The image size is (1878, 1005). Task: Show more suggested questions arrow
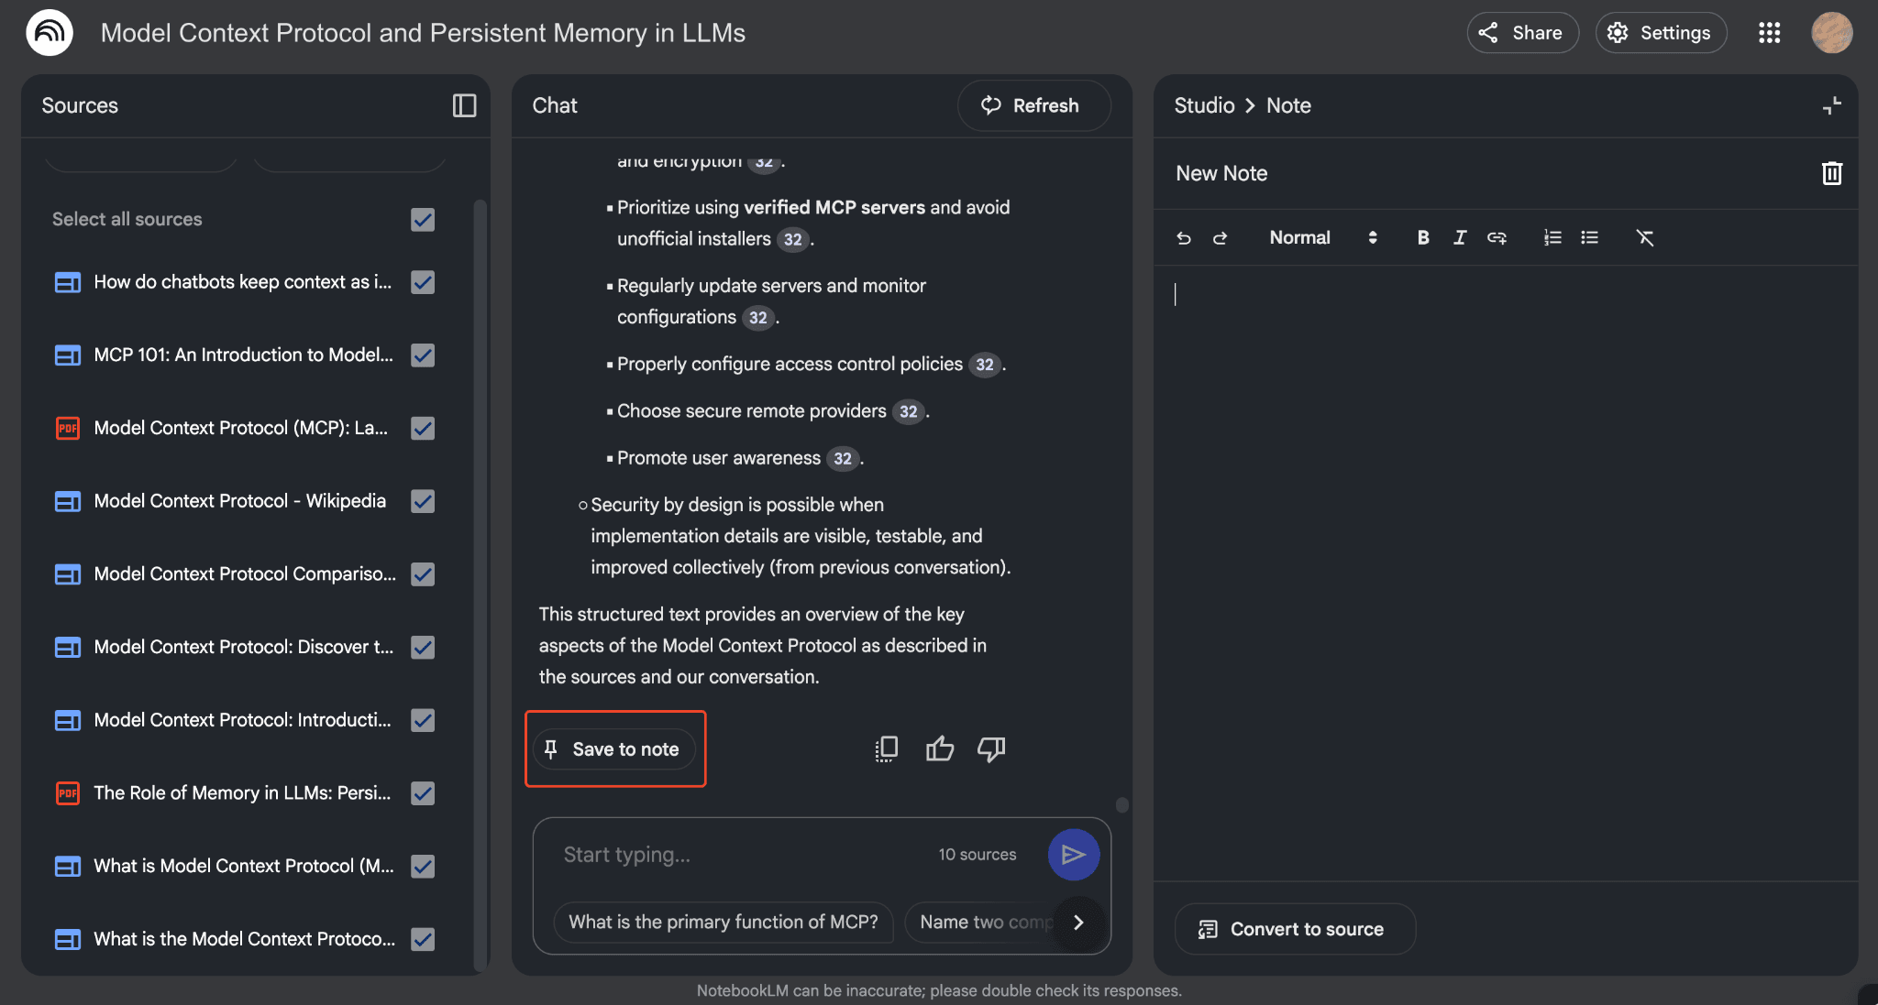(x=1079, y=923)
